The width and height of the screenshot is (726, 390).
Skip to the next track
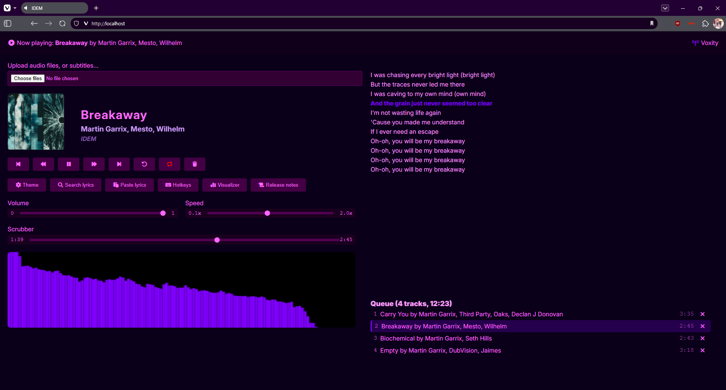coord(119,164)
